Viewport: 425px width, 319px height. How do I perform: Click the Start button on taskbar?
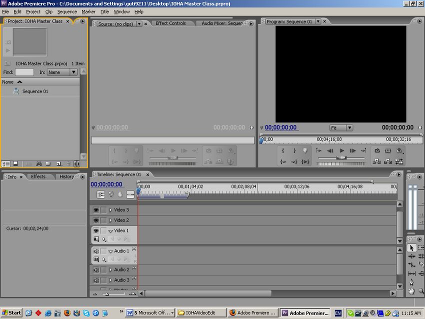[x=11, y=313]
